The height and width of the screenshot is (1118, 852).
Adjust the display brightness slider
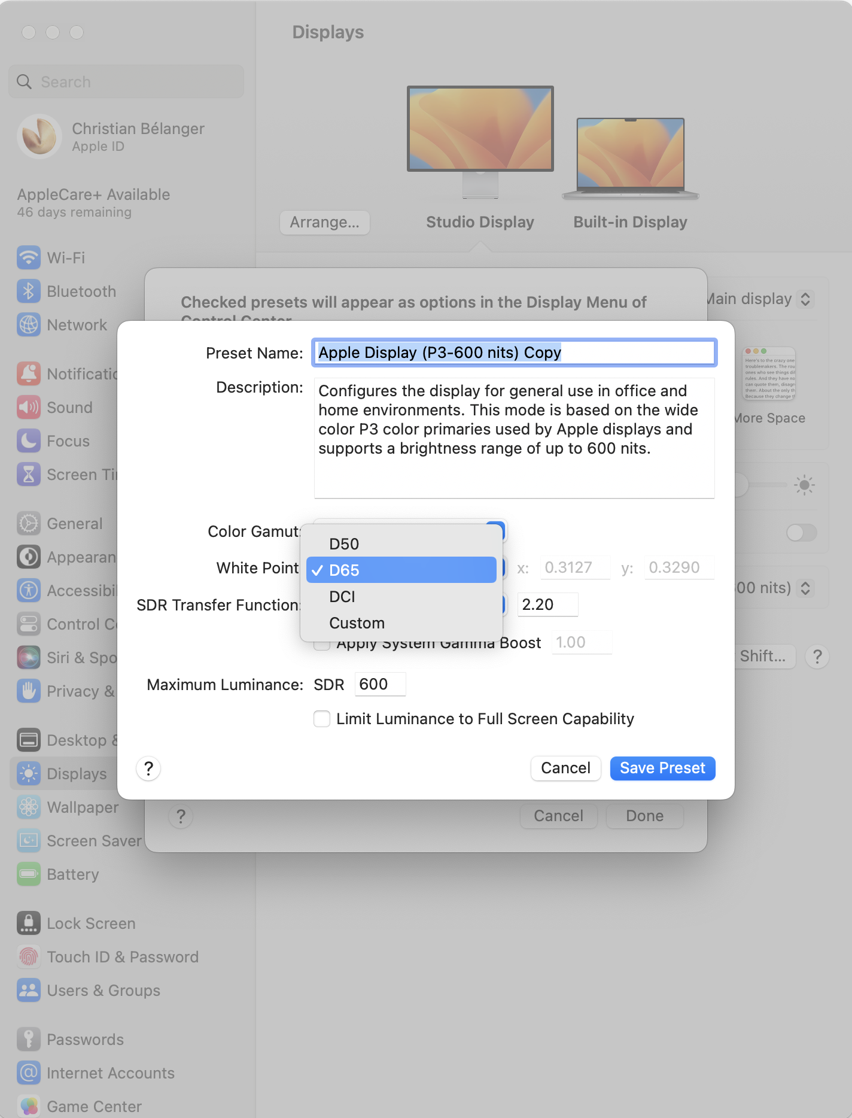click(x=761, y=485)
